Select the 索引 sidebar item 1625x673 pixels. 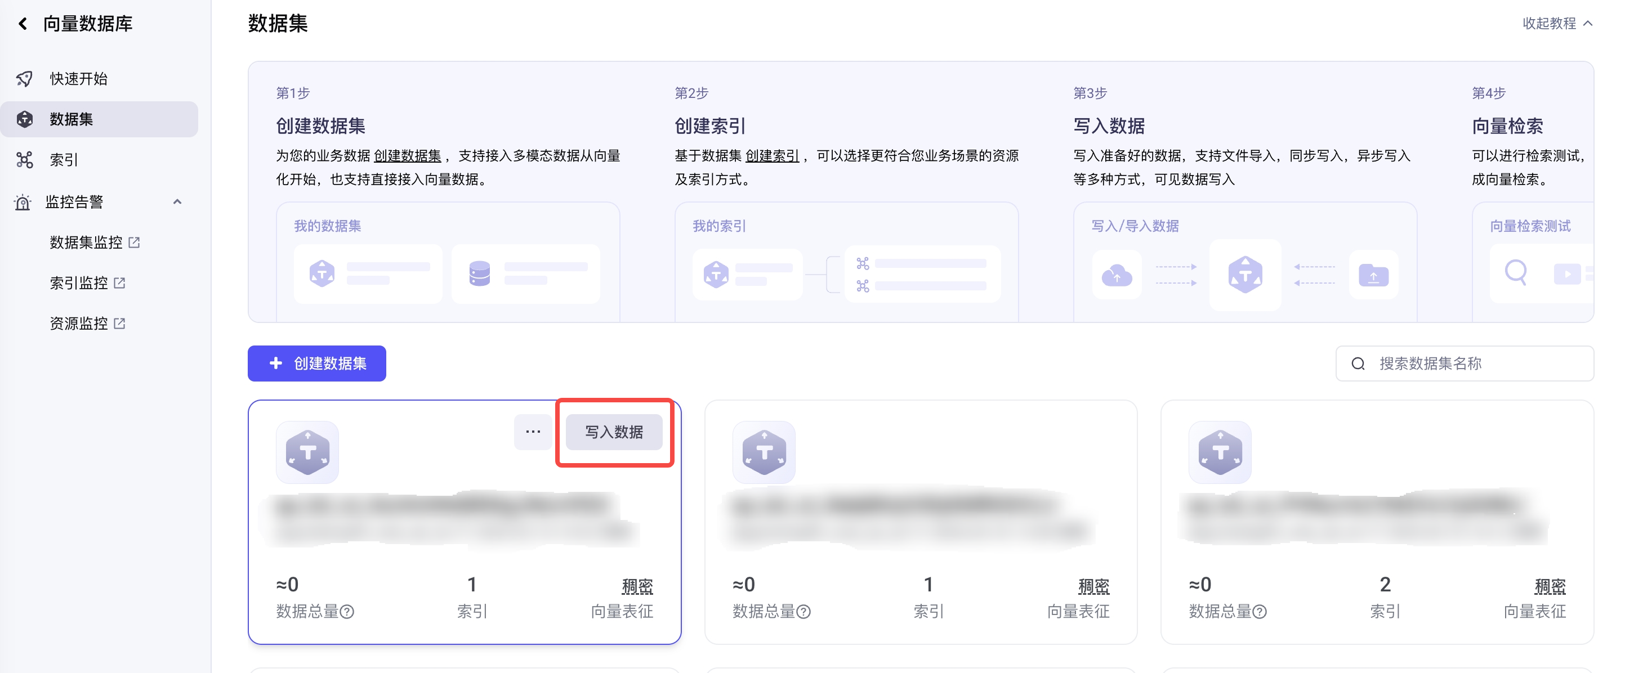pyautogui.click(x=63, y=160)
